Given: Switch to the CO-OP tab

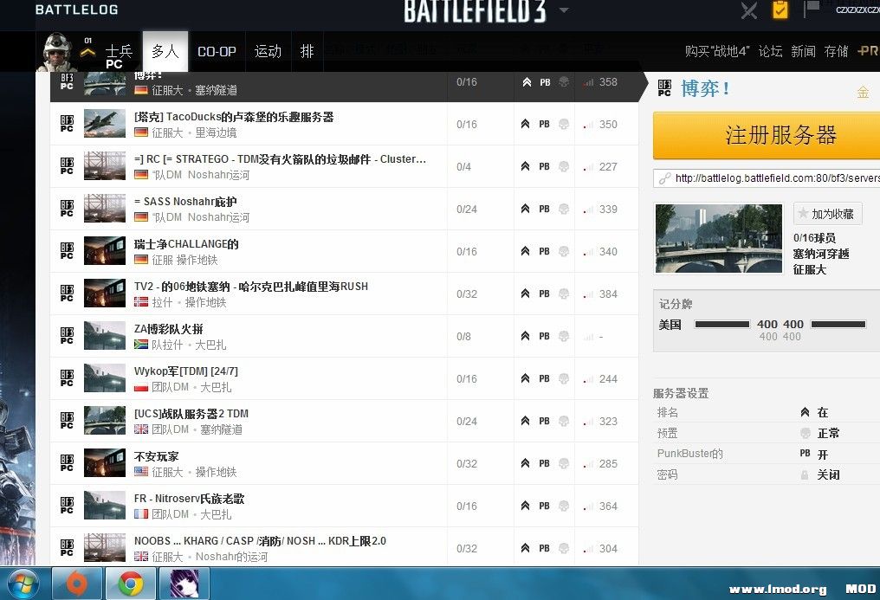Looking at the screenshot, I should point(217,51).
